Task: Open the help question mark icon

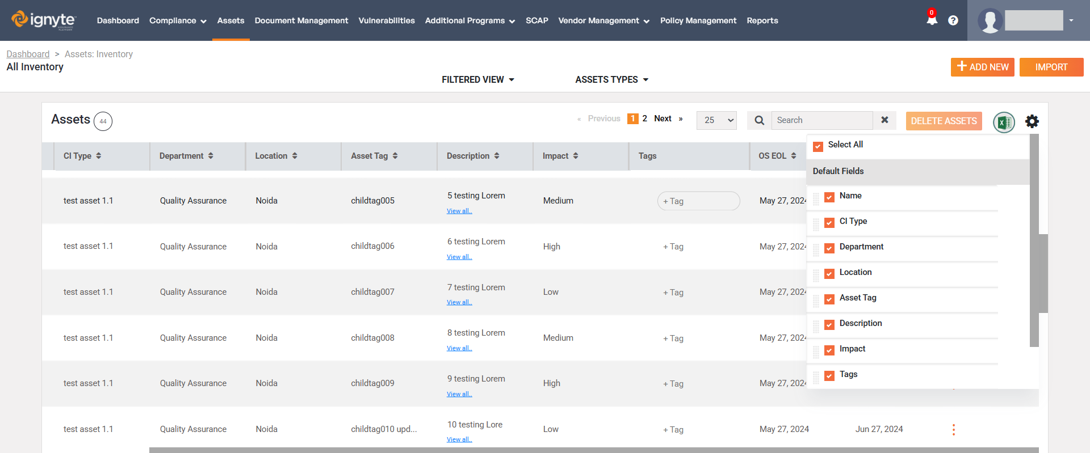Action: tap(953, 20)
